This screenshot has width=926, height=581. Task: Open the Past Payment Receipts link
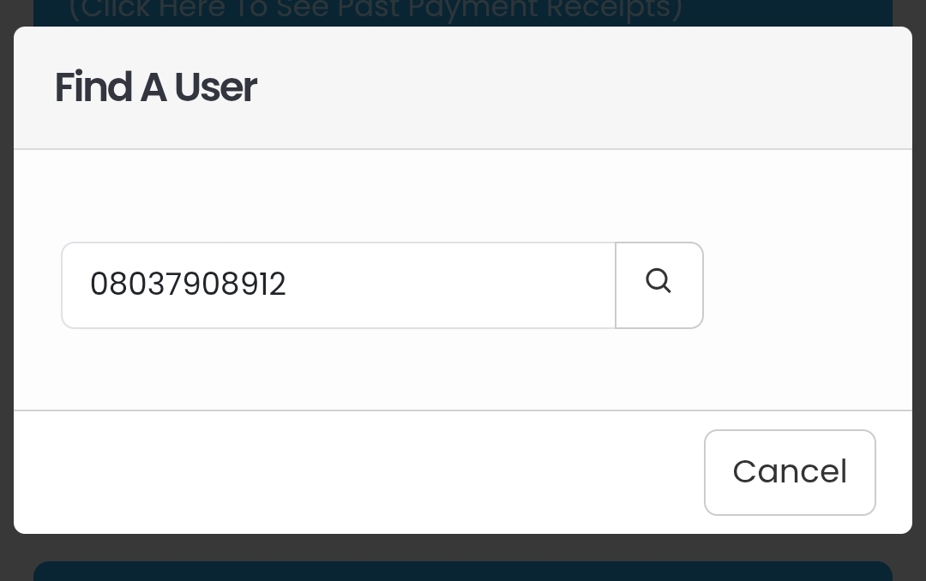click(376, 11)
